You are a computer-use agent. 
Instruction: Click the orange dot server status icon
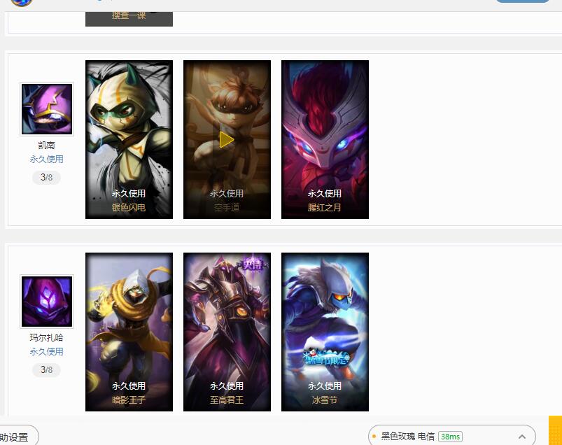[374, 437]
